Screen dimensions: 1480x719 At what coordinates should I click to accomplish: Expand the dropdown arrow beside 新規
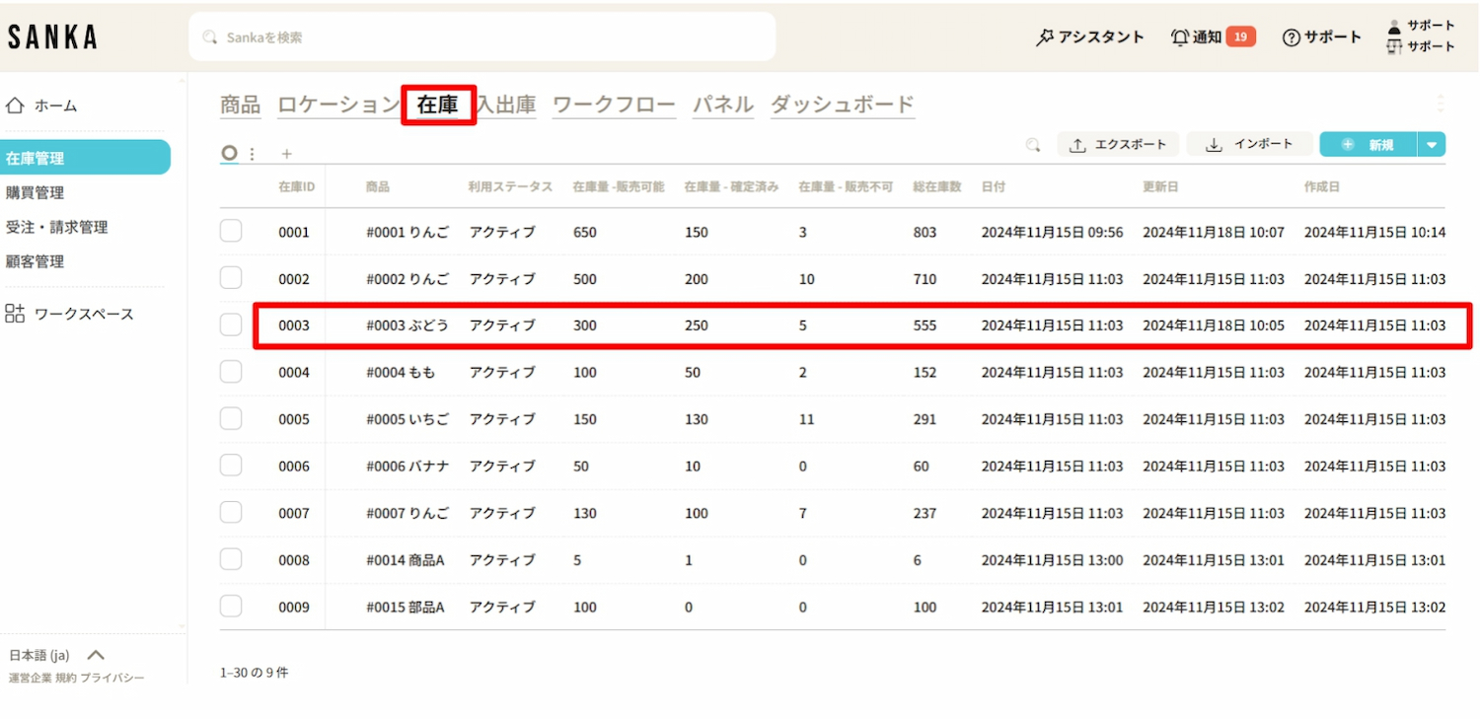tap(1432, 145)
